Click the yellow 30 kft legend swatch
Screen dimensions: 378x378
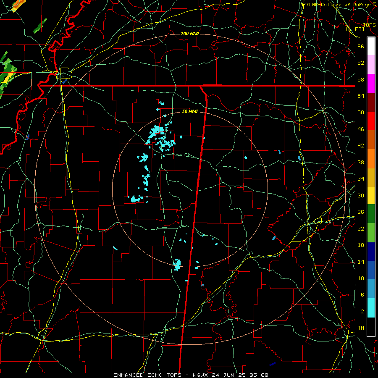point(371,195)
